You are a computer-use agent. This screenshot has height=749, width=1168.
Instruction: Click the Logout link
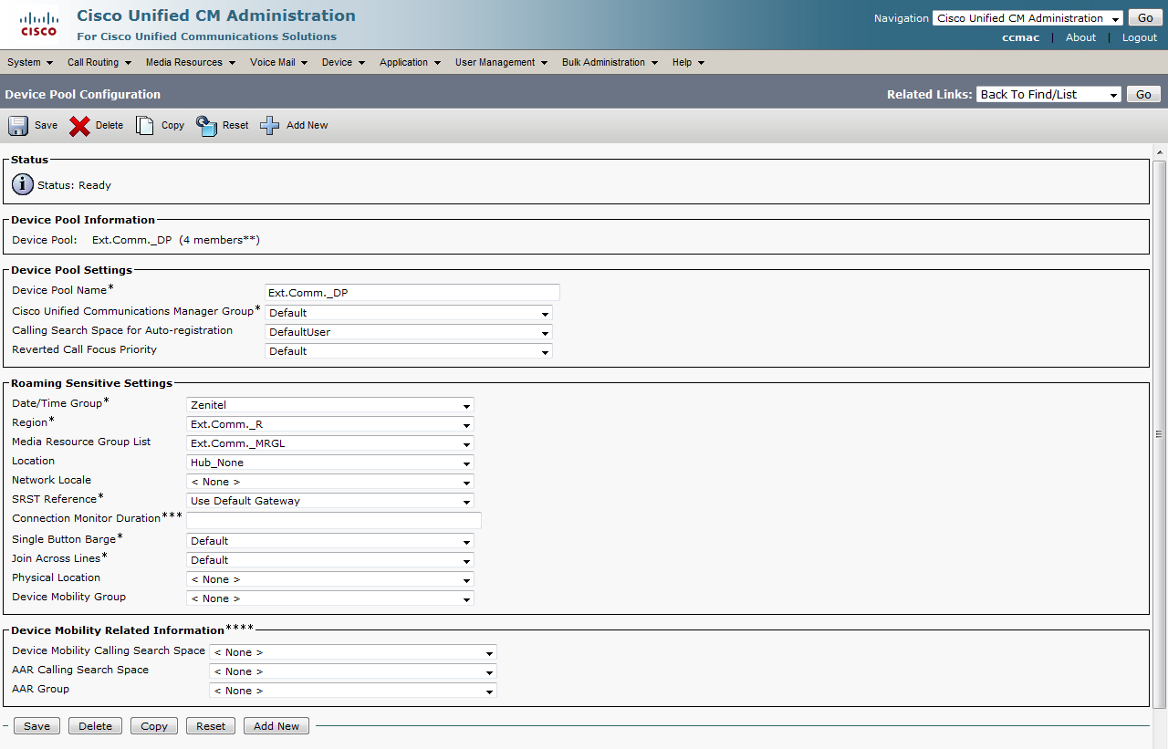click(x=1139, y=37)
